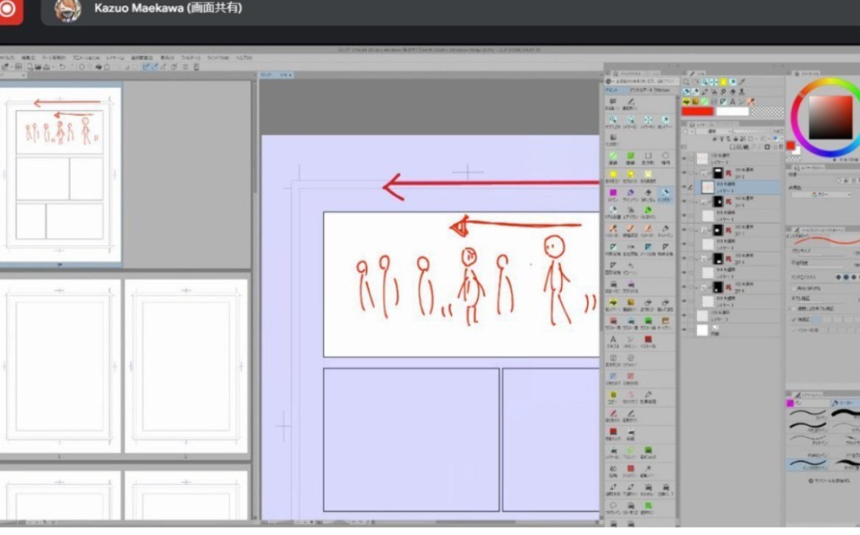This screenshot has height=535, width=860.
Task: Click the bright green brush icon under highlighted pen
Action: (648, 210)
